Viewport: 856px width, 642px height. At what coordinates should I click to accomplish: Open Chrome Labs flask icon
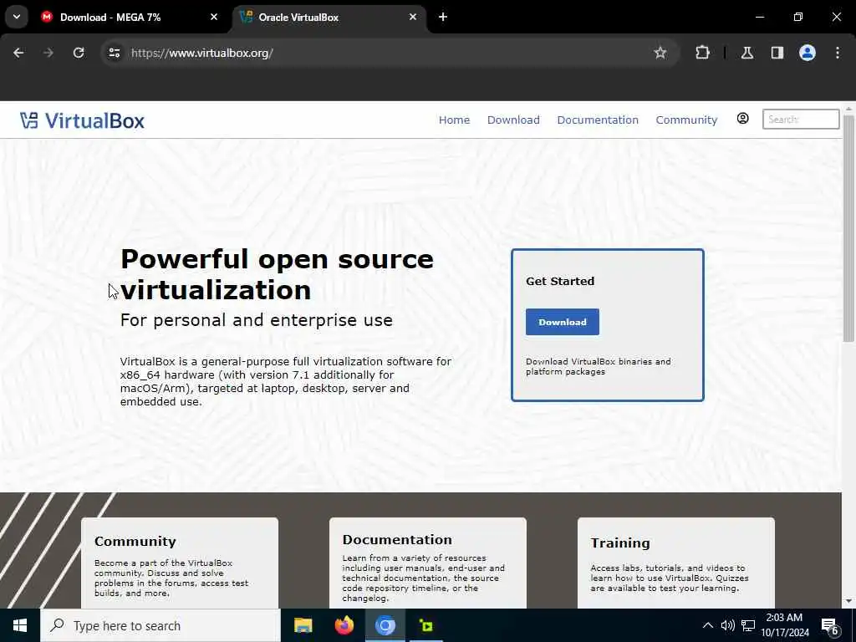coord(746,53)
